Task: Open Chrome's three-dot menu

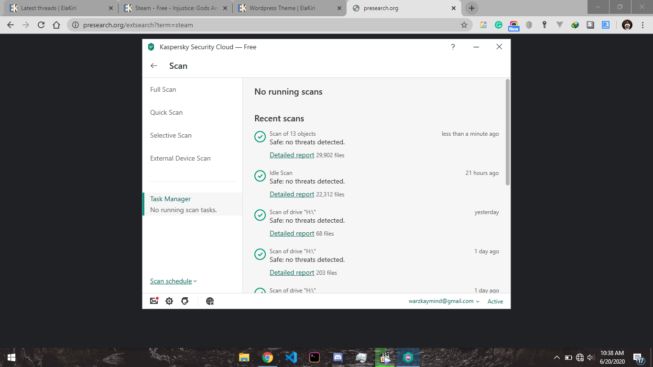Action: 643,25
